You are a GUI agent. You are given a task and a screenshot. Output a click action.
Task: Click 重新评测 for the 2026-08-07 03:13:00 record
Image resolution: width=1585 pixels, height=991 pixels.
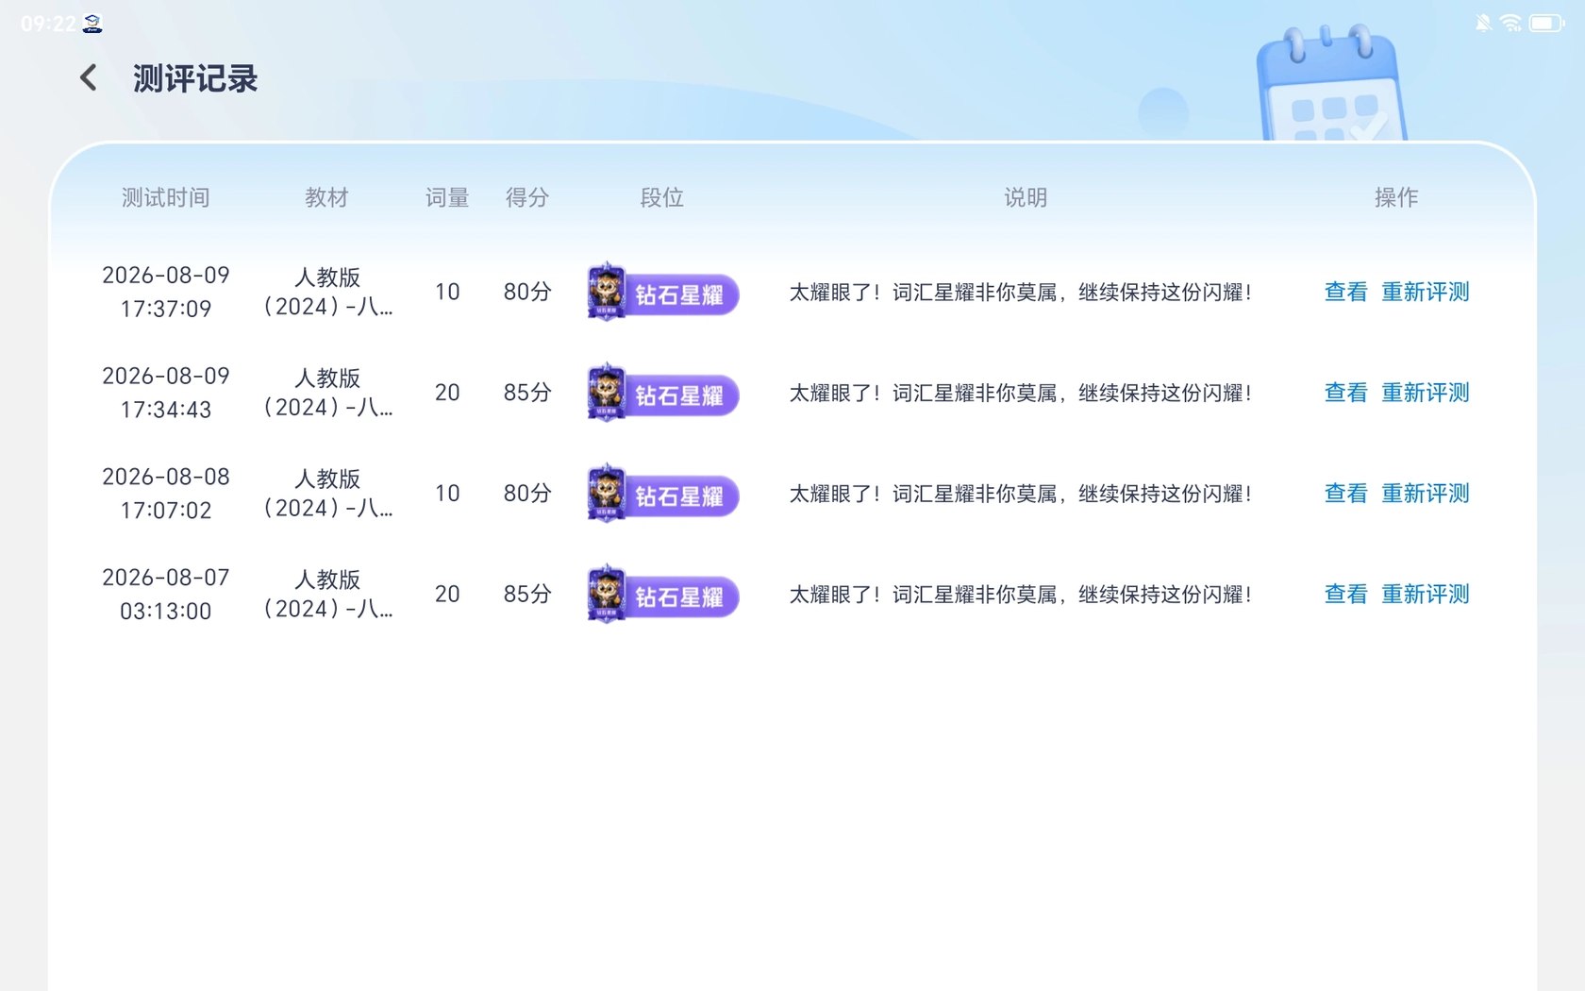(x=1426, y=595)
